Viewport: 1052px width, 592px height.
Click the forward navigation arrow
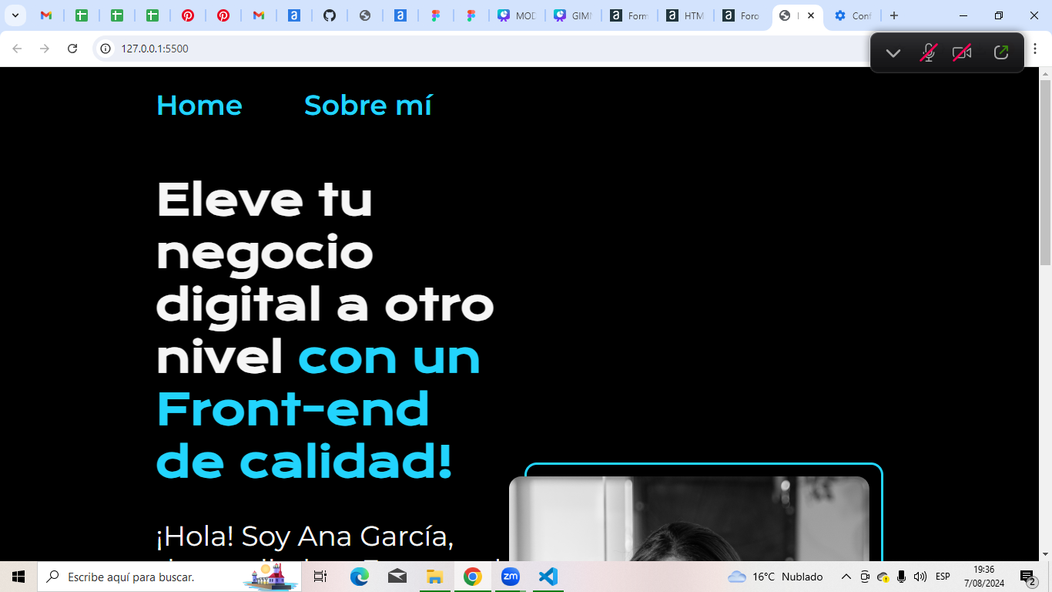coord(45,49)
